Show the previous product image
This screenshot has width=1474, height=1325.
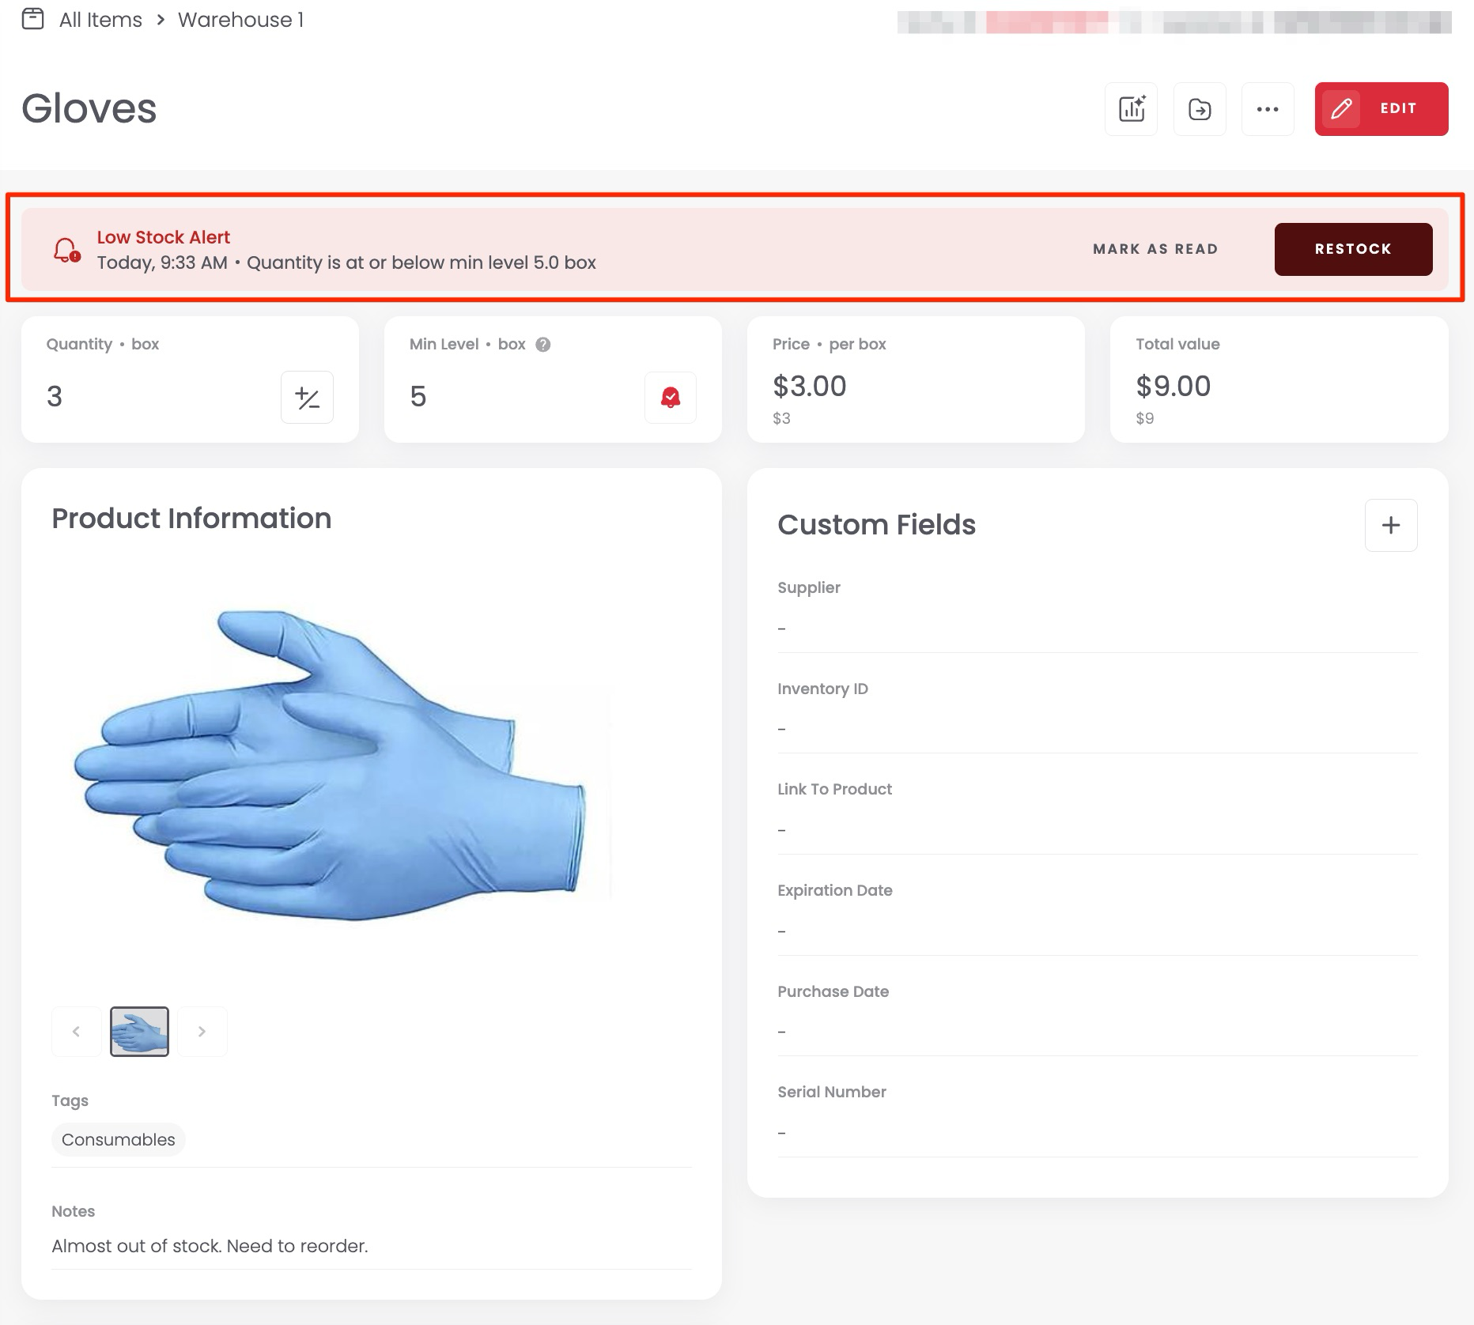76,1031
